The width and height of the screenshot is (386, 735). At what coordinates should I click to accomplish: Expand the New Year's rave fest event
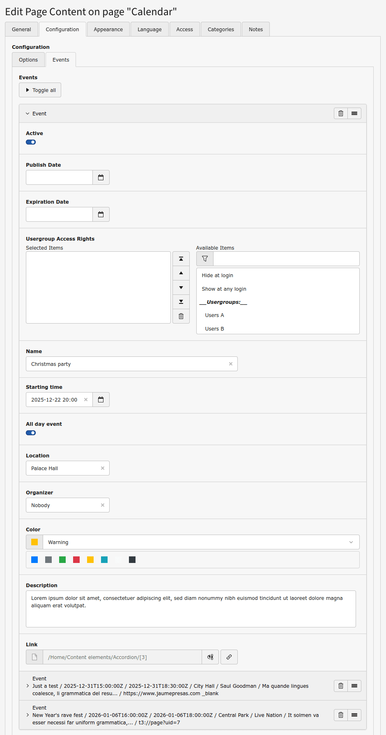[x=28, y=715]
